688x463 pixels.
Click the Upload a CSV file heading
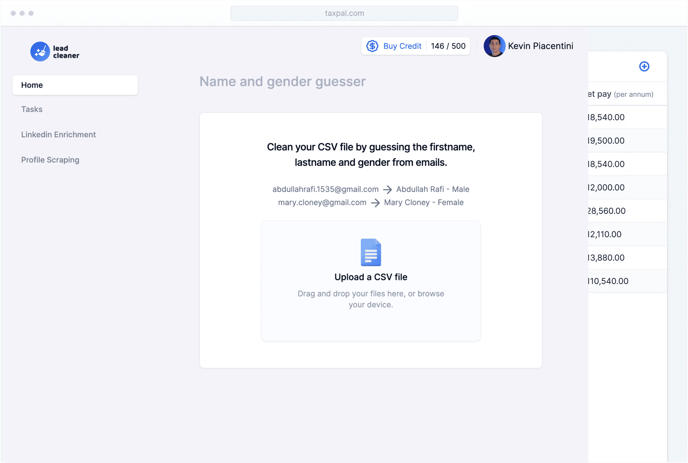[x=371, y=277]
